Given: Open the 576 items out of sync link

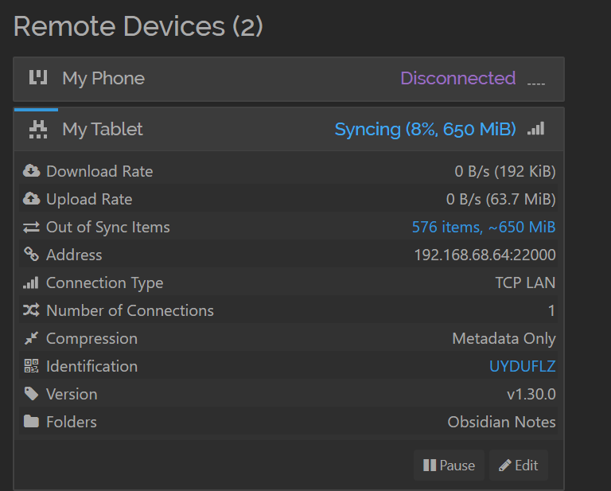Looking at the screenshot, I should [x=483, y=228].
